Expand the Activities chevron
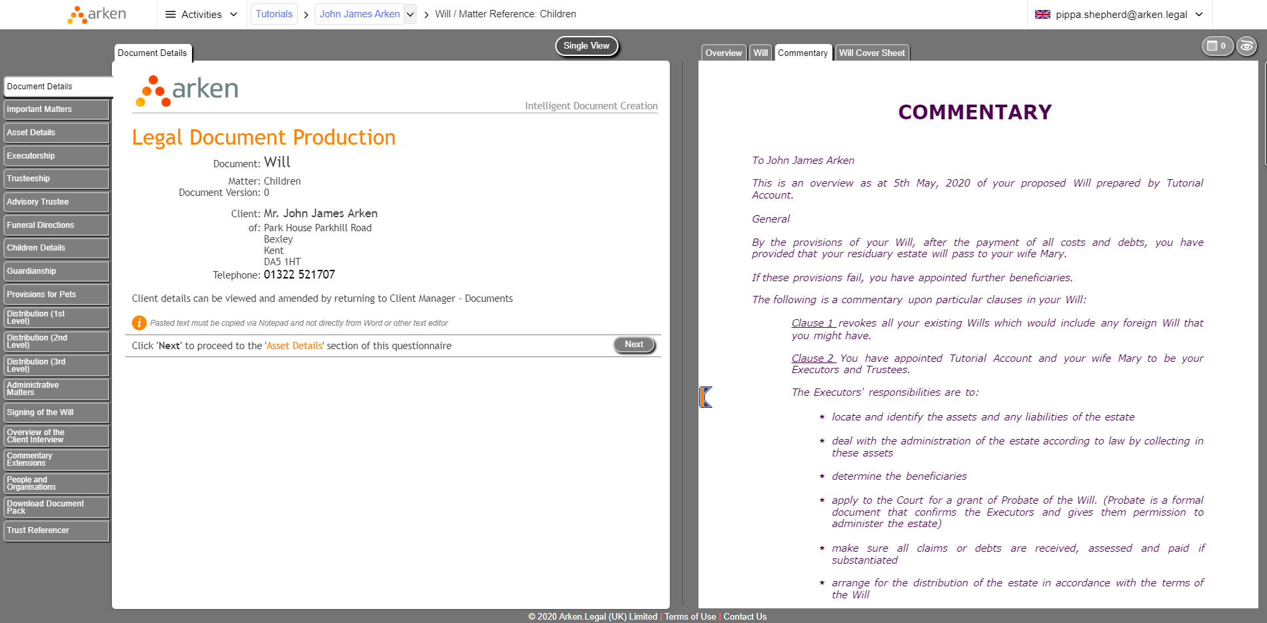The height and width of the screenshot is (623, 1267). tap(233, 15)
